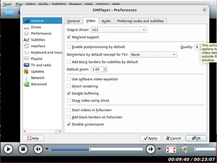
Task: Switch to the Video tab
Action: coord(91,21)
